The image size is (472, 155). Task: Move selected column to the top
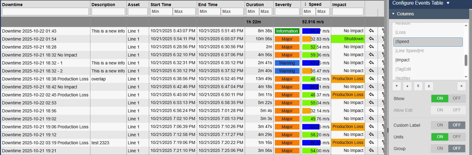[x=418, y=86]
